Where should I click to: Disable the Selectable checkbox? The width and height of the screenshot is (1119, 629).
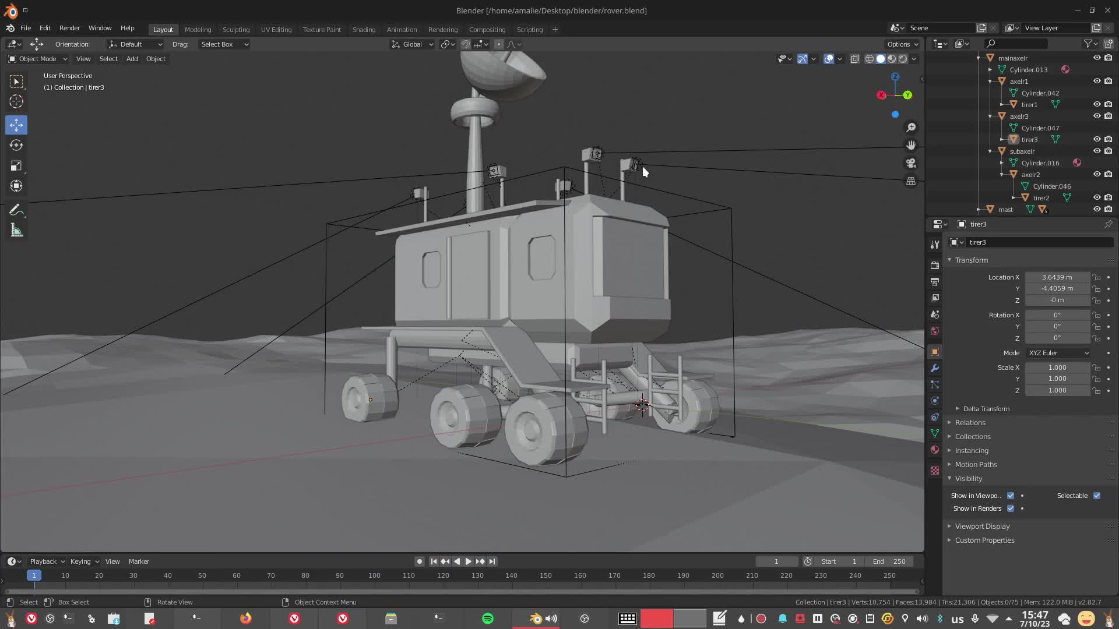pyautogui.click(x=1097, y=496)
